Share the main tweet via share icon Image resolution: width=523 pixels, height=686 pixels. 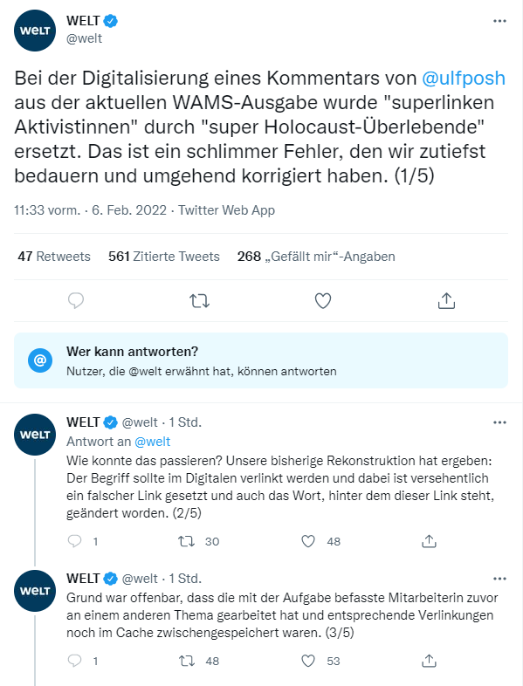[446, 300]
